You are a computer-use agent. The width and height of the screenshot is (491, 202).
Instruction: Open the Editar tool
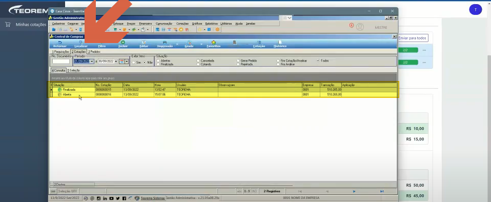click(144, 44)
